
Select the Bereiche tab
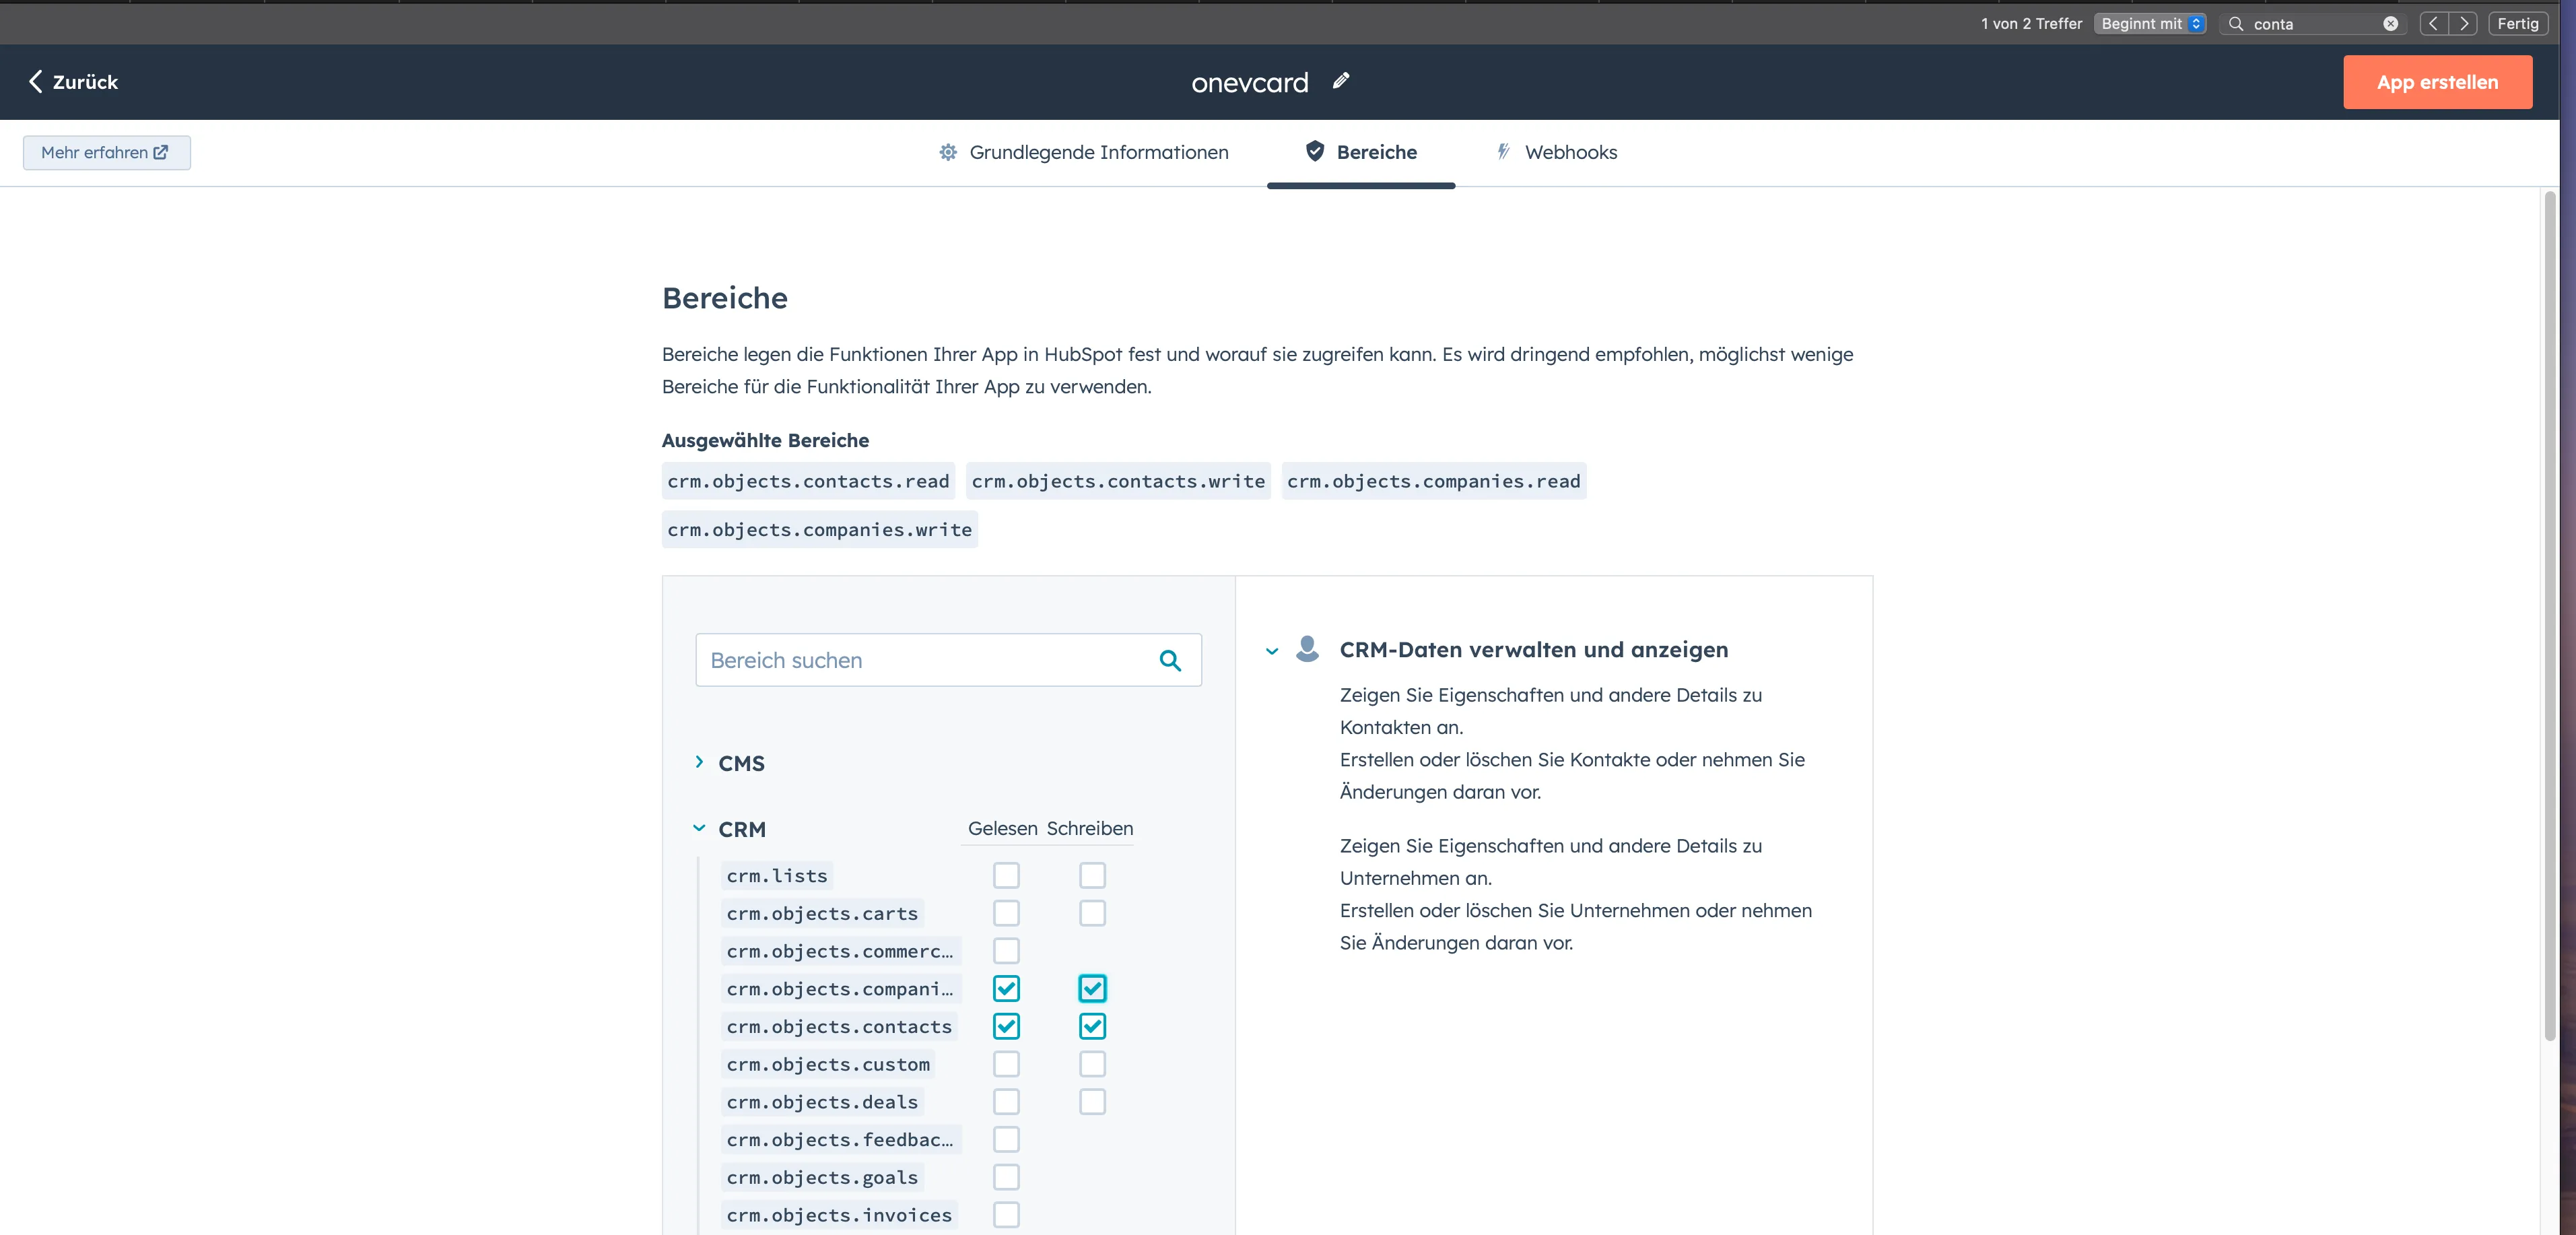(x=1361, y=152)
